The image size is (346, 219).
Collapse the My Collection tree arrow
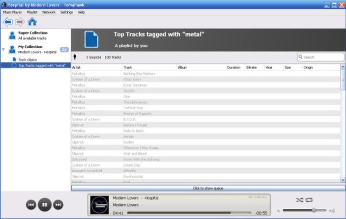click(x=4, y=49)
